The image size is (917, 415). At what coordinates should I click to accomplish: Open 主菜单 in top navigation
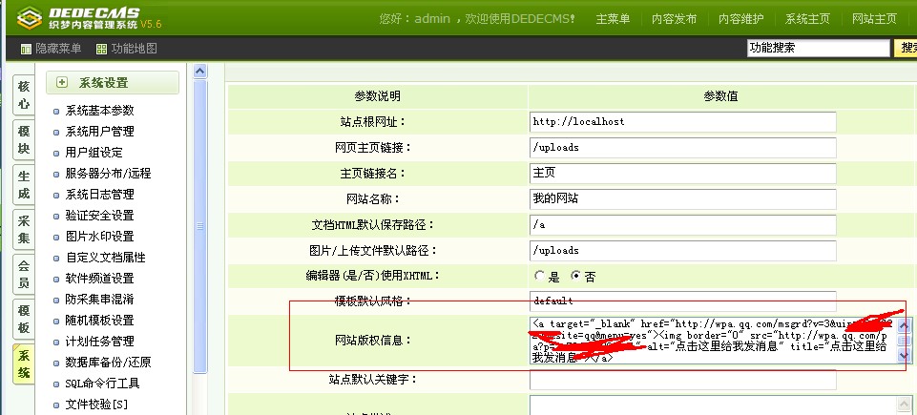click(x=613, y=19)
